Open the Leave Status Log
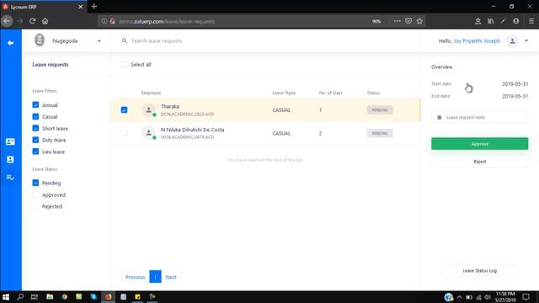 click(x=479, y=271)
